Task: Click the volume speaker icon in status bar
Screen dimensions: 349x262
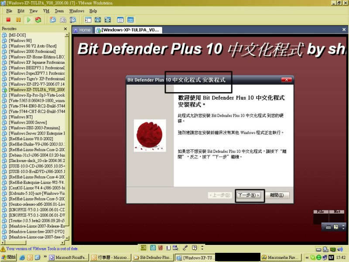Action: pos(340,249)
